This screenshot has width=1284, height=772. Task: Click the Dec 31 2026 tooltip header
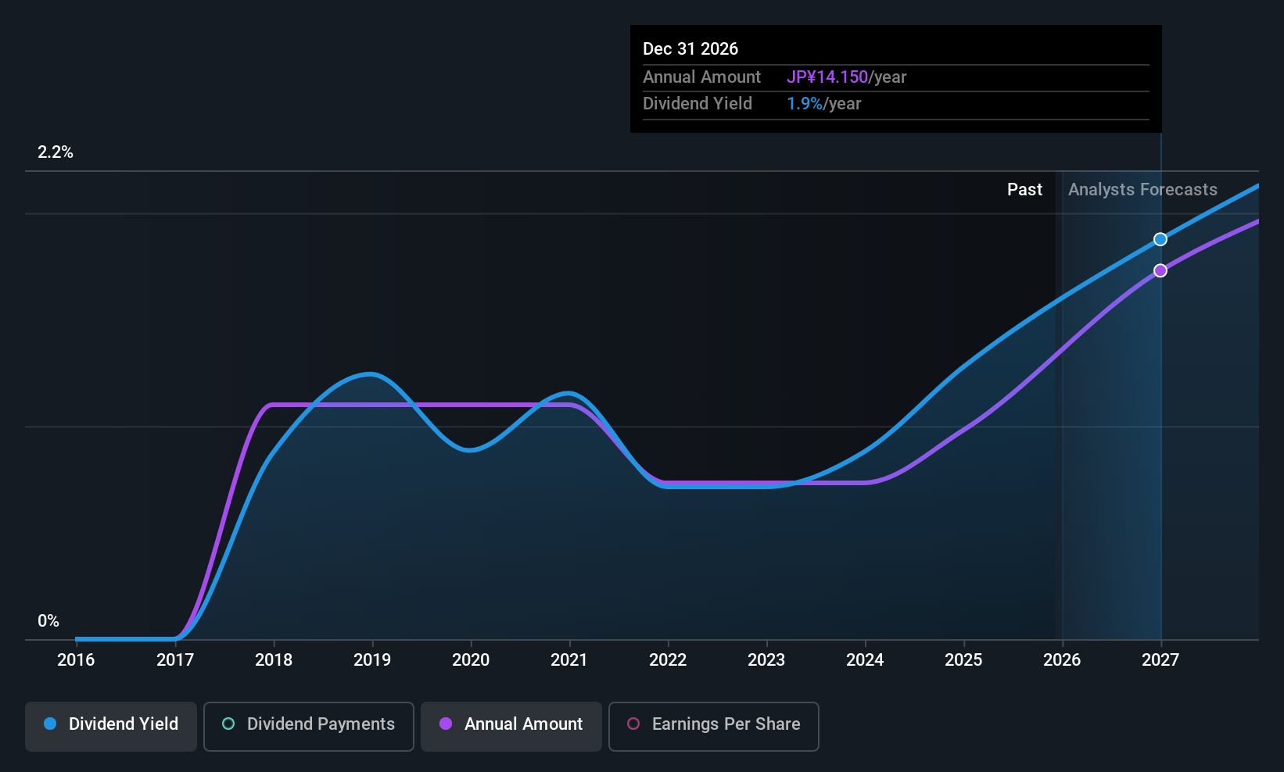(690, 49)
